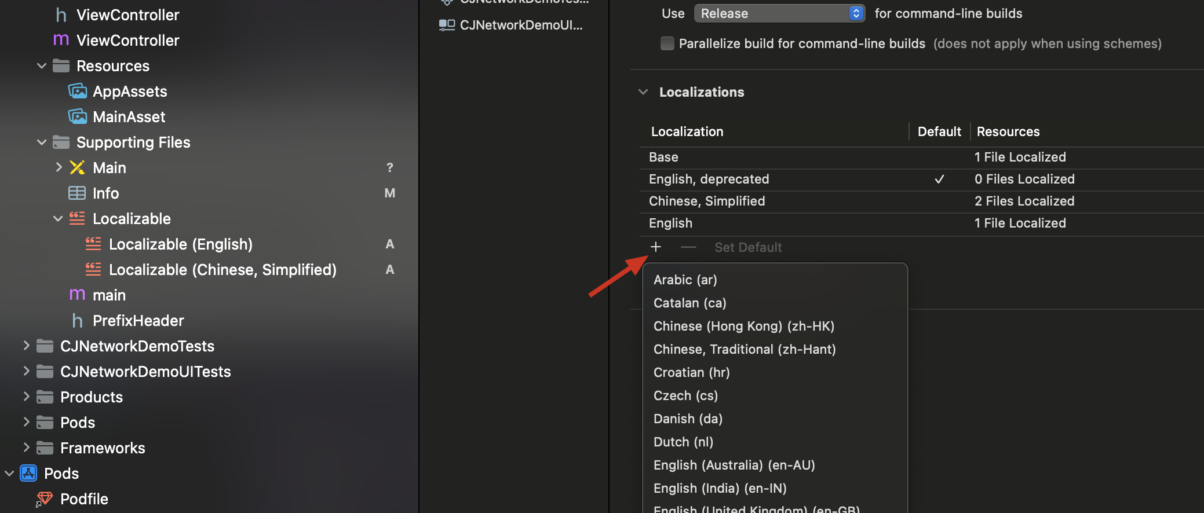Select the Pods Xcode project icon
Image resolution: width=1204 pixels, height=513 pixels.
28,474
